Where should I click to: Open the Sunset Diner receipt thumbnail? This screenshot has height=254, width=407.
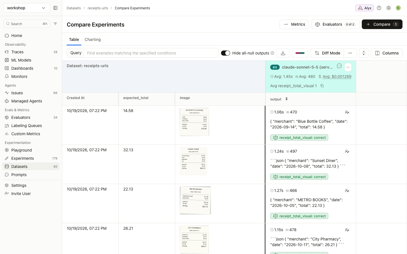(x=194, y=161)
